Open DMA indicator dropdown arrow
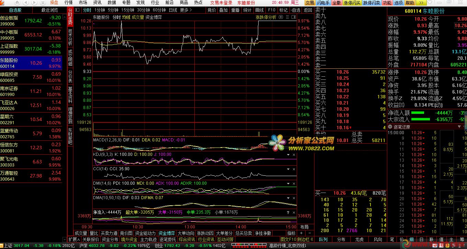This screenshot has height=249, width=467. (288, 198)
